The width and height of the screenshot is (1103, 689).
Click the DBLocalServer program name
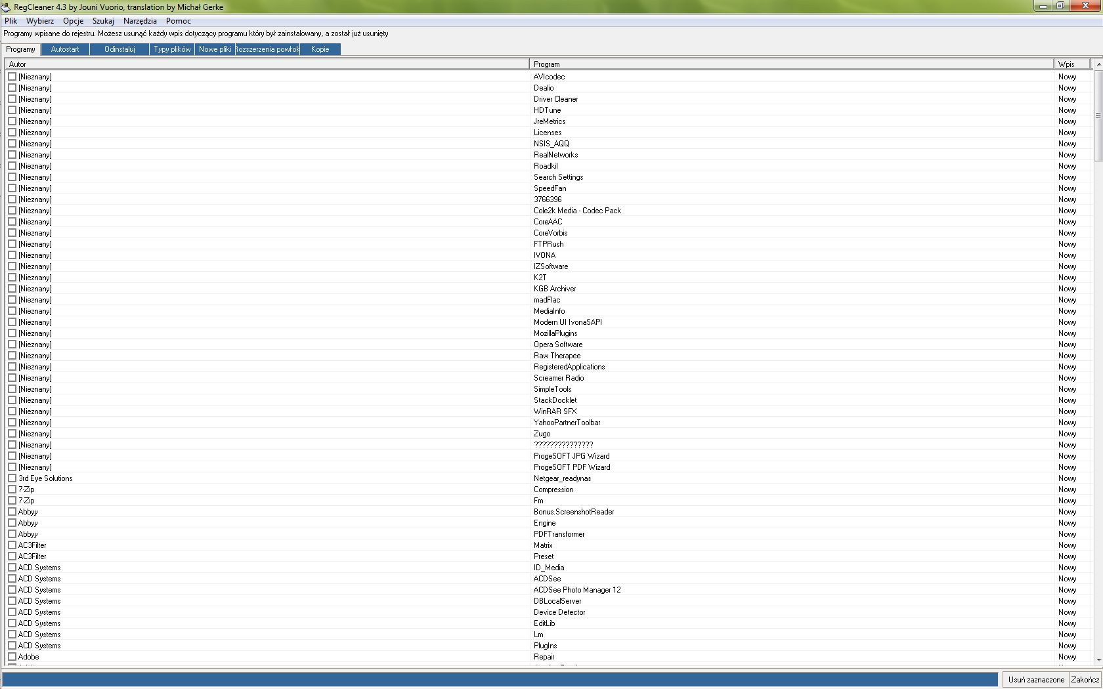[557, 601]
